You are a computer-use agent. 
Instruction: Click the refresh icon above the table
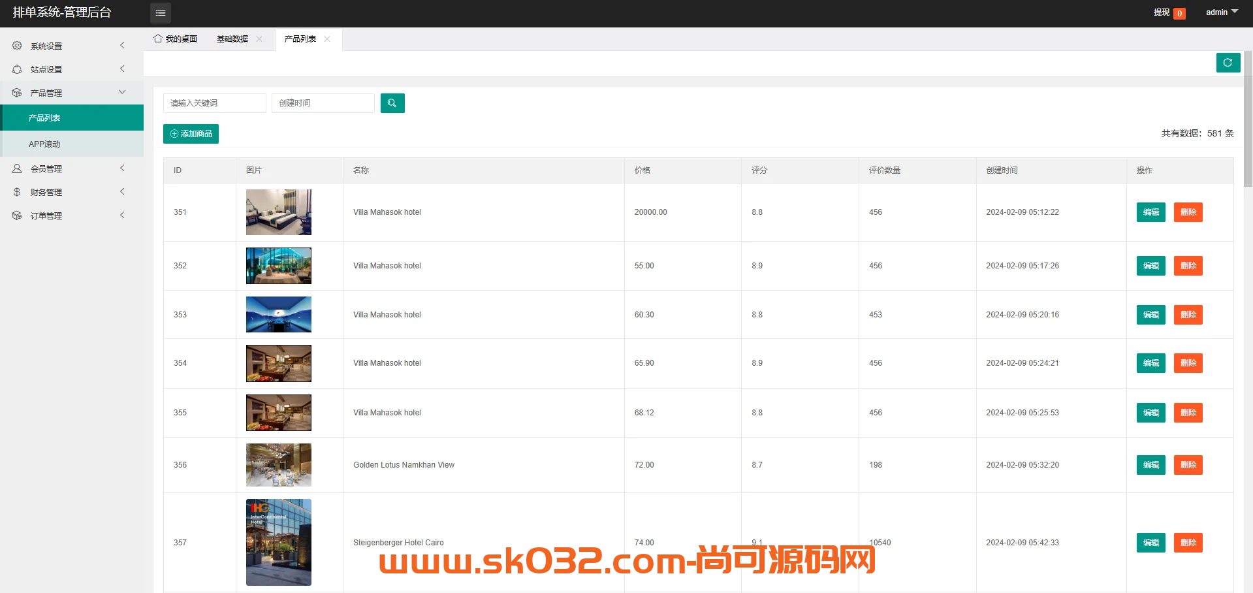point(1228,63)
